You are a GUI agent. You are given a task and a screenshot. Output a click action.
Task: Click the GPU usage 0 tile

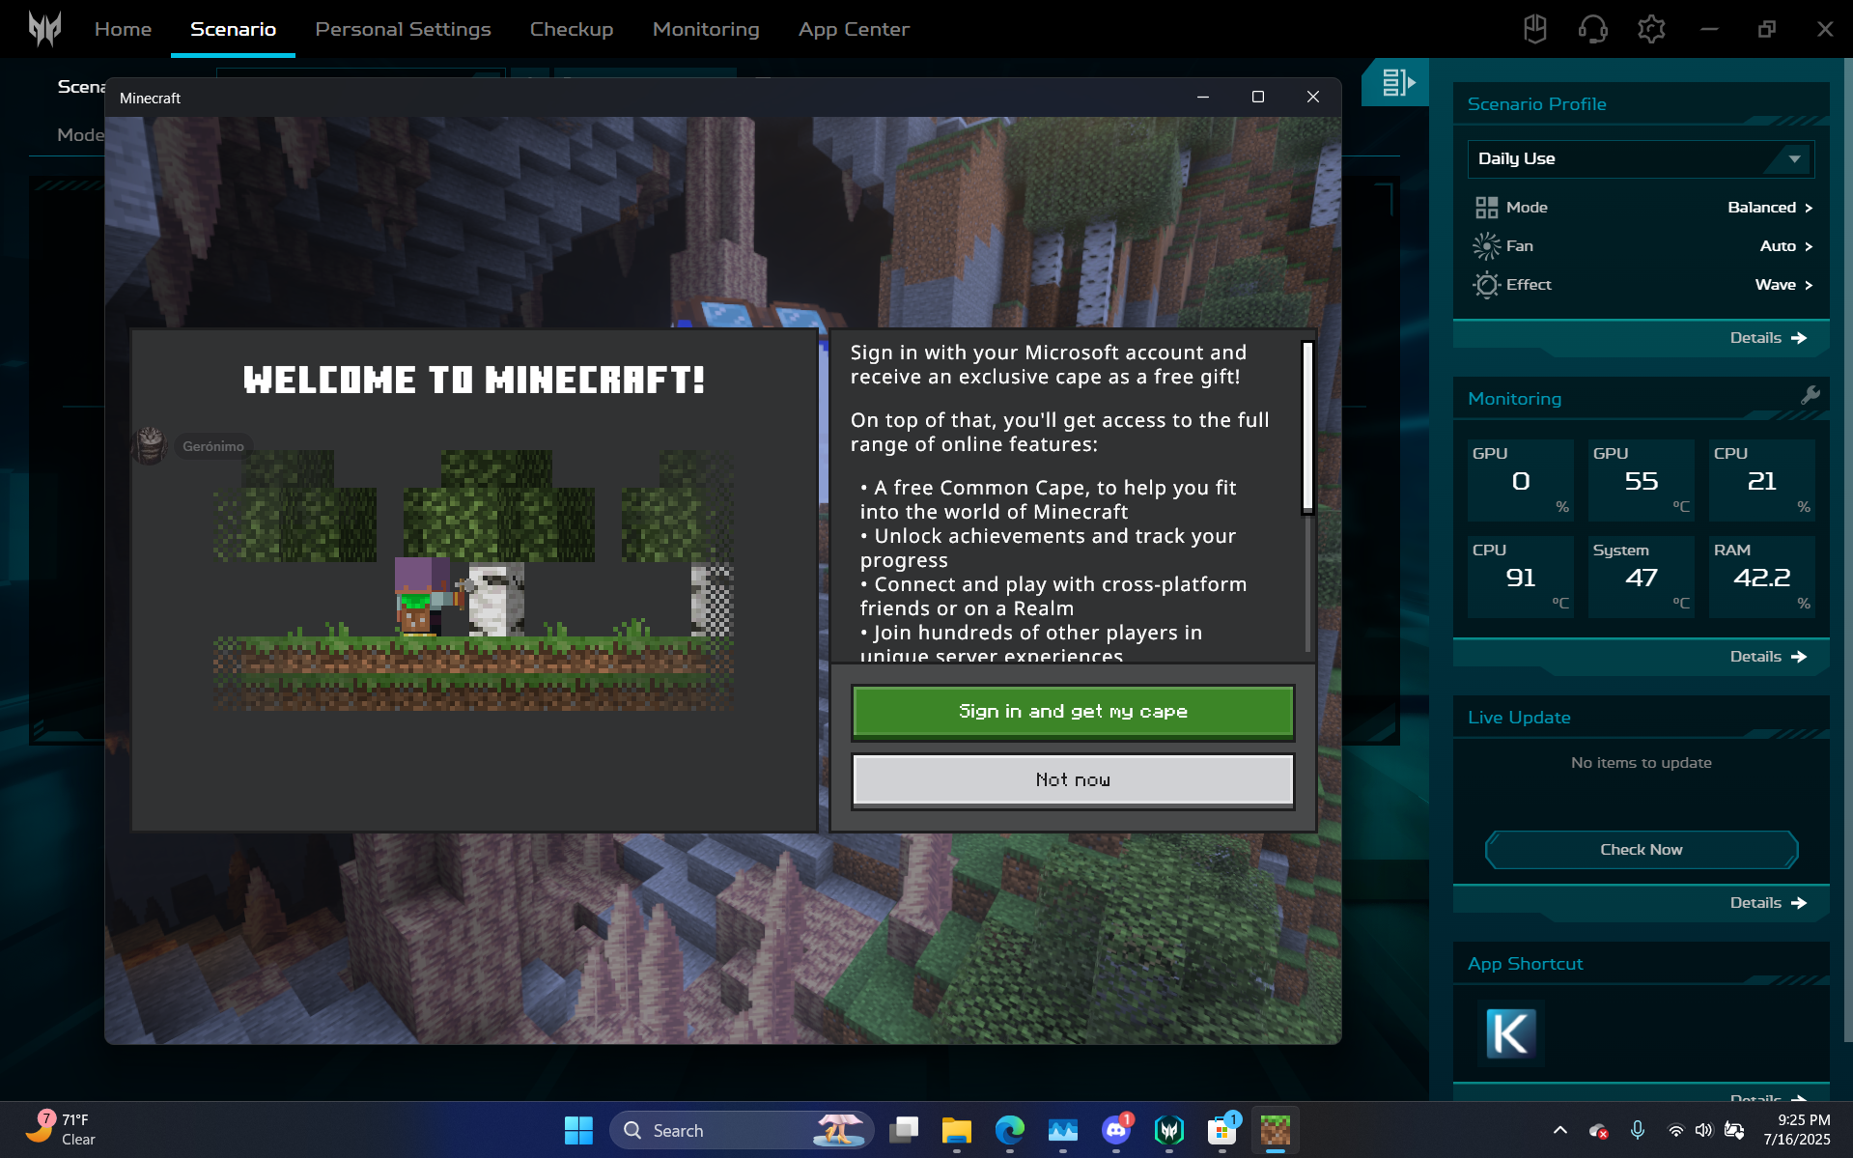click(x=1520, y=480)
